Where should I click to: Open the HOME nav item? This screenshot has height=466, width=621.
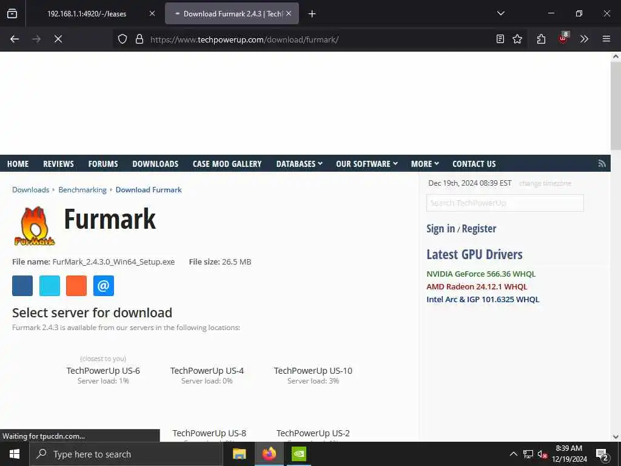18,164
